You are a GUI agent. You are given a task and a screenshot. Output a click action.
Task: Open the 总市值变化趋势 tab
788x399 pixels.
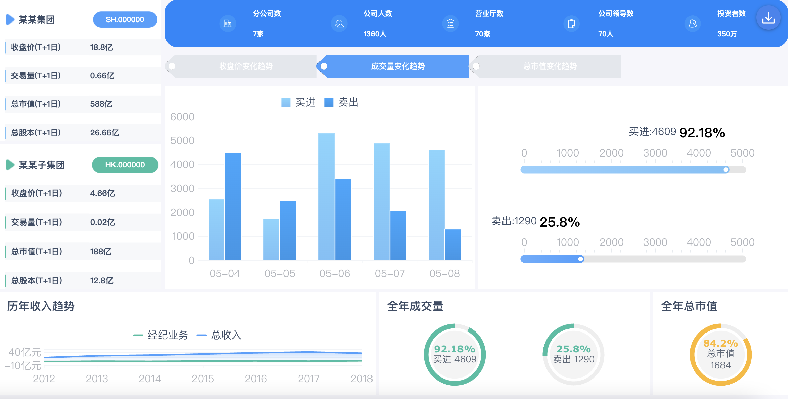[545, 66]
